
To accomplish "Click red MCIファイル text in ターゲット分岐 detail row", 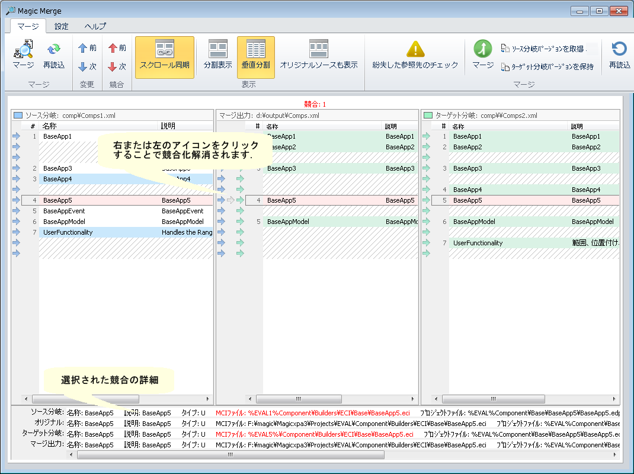I will tap(314, 434).
